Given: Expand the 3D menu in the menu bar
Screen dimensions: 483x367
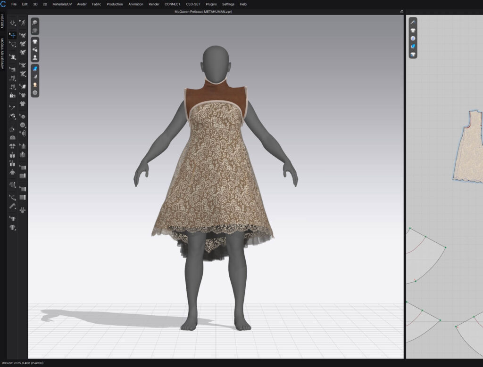Looking at the screenshot, I should pos(34,4).
